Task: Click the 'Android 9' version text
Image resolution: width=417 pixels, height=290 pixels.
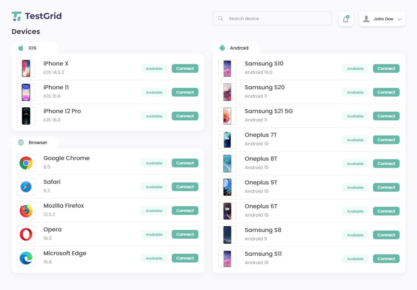Action: 256,239
